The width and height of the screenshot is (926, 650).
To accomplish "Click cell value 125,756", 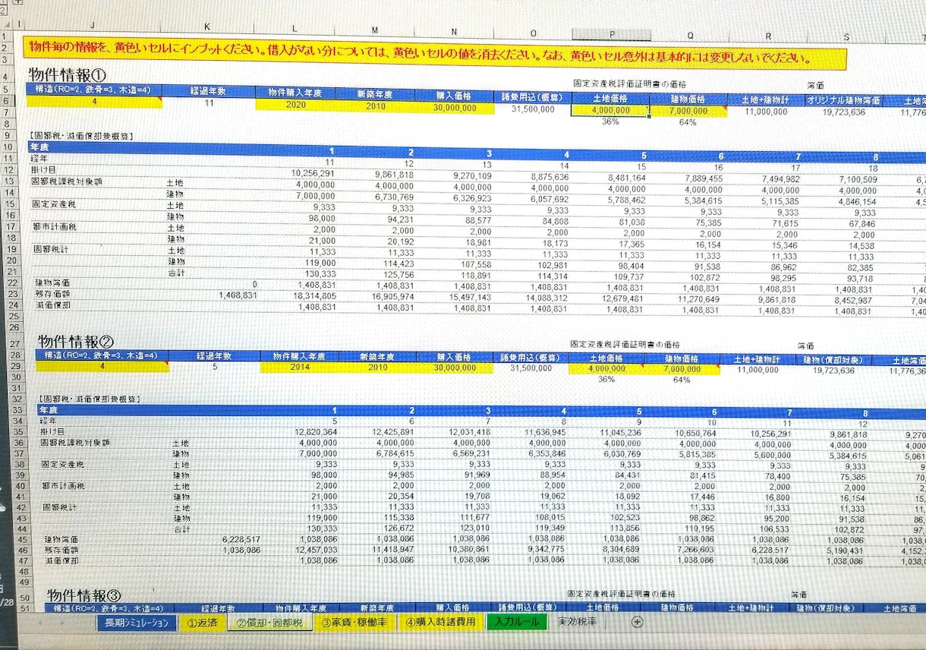I will pos(398,274).
